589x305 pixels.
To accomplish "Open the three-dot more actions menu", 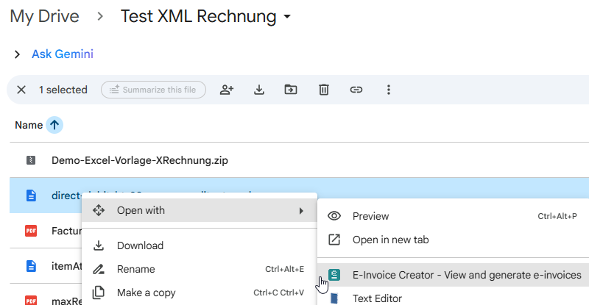I will click(x=388, y=90).
